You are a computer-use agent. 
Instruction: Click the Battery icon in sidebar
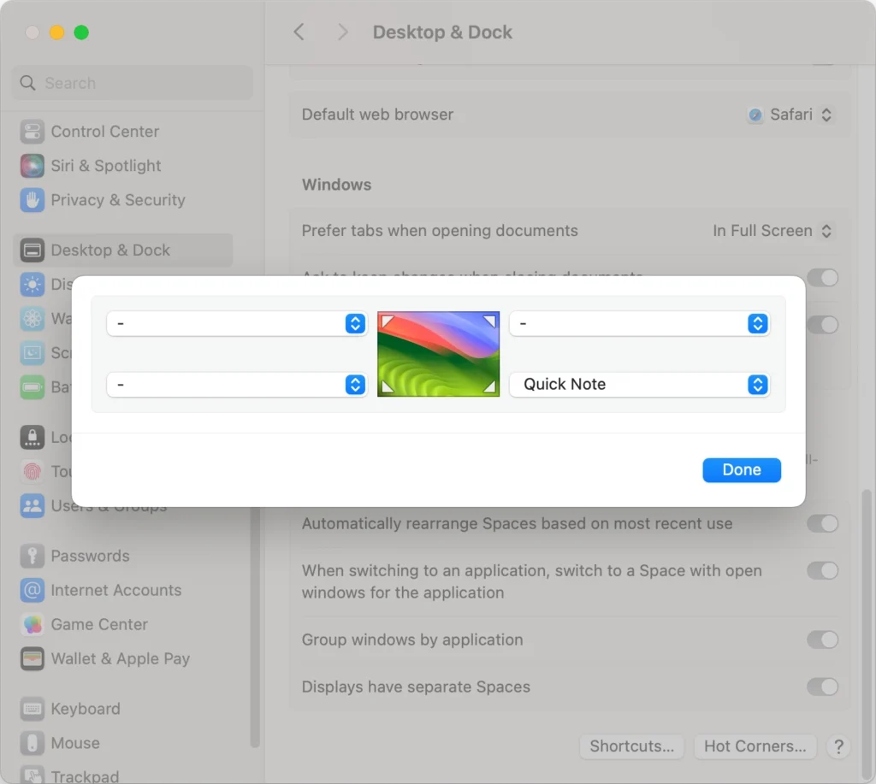32,387
